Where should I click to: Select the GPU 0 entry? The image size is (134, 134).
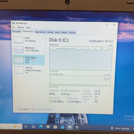[29, 70]
